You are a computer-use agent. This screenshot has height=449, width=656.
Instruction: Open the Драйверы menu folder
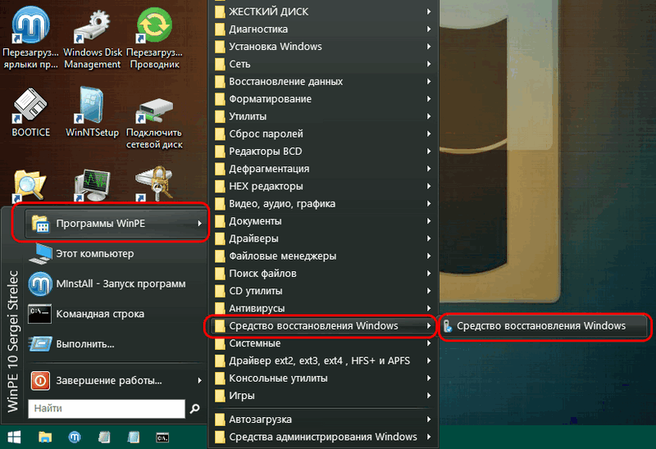(323, 238)
